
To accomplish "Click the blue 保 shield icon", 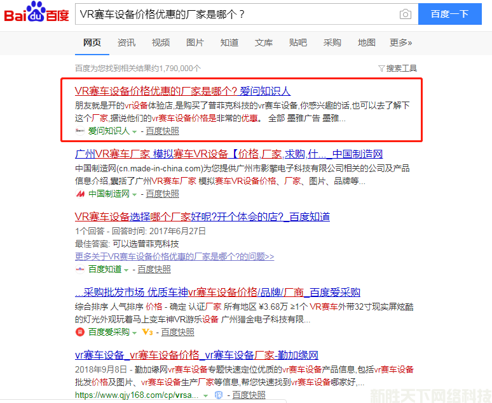I will (218, 395).
